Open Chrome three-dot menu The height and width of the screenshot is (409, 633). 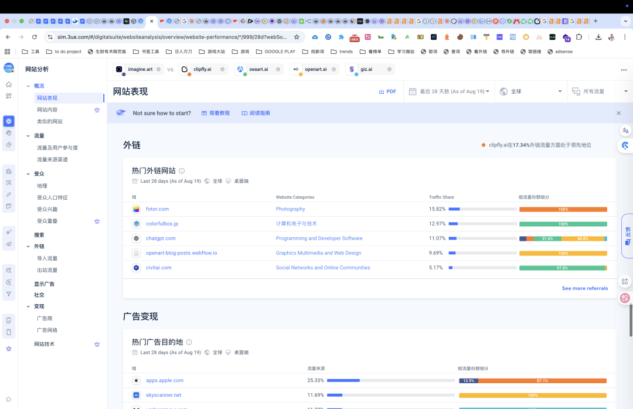[625, 37]
